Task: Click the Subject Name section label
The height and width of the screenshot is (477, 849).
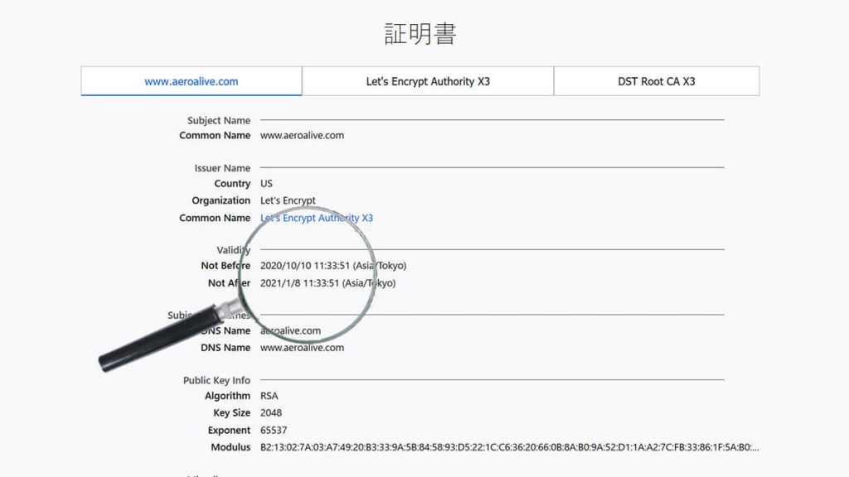Action: (219, 121)
